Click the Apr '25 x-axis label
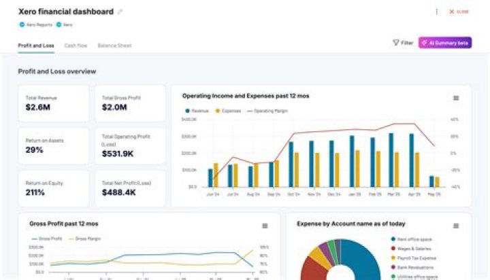 click(414, 194)
